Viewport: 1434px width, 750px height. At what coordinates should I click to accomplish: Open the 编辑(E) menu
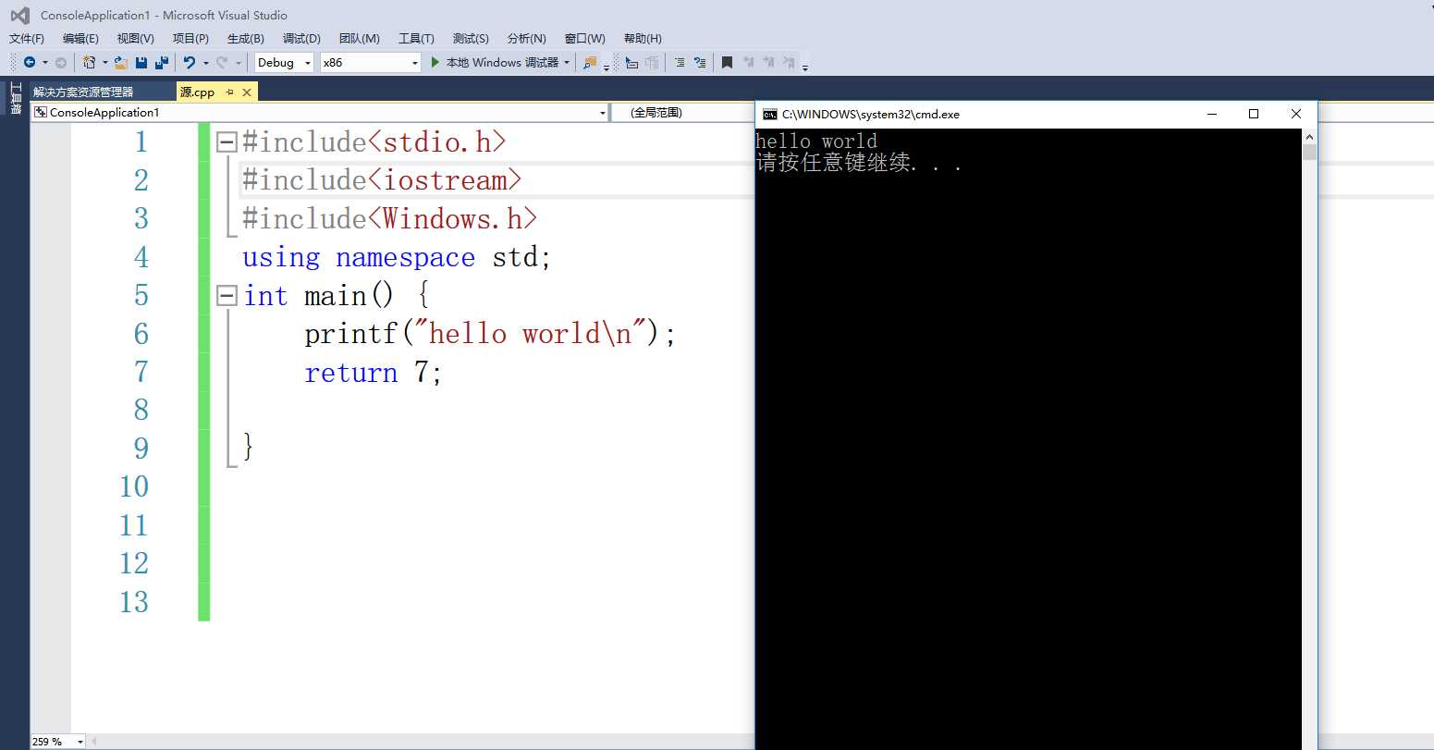pyautogui.click(x=80, y=38)
